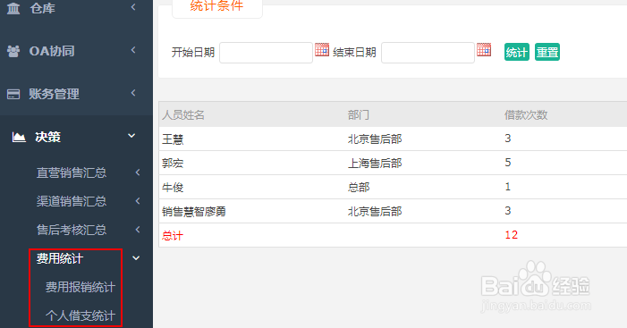Select the 销售慧智廖勇 name cell
Screen dimensions: 627x328
[x=194, y=211]
